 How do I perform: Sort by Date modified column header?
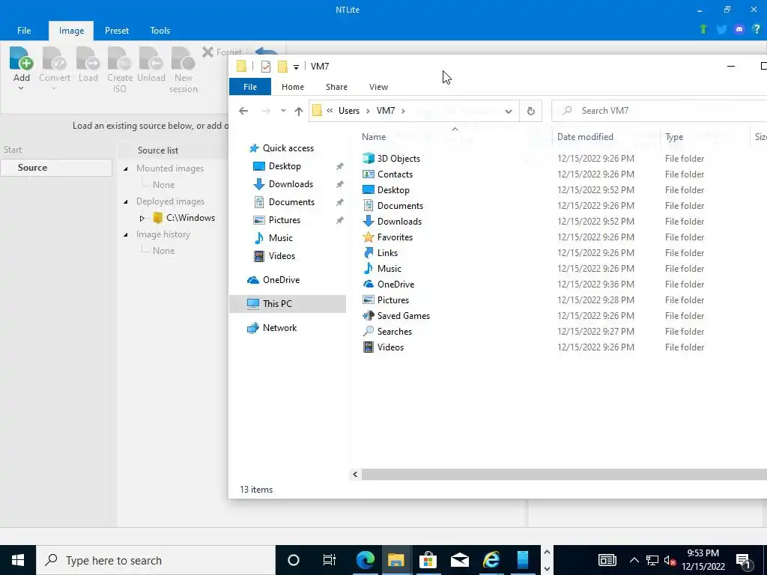coord(585,137)
